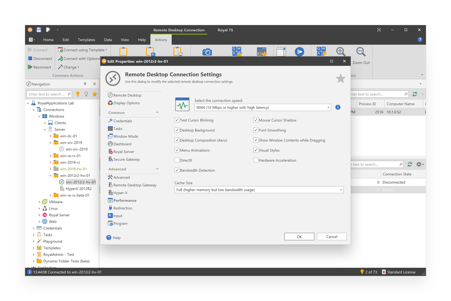Open the Cache Size dropdown
This screenshot has width=451, height=301.
(x=341, y=190)
